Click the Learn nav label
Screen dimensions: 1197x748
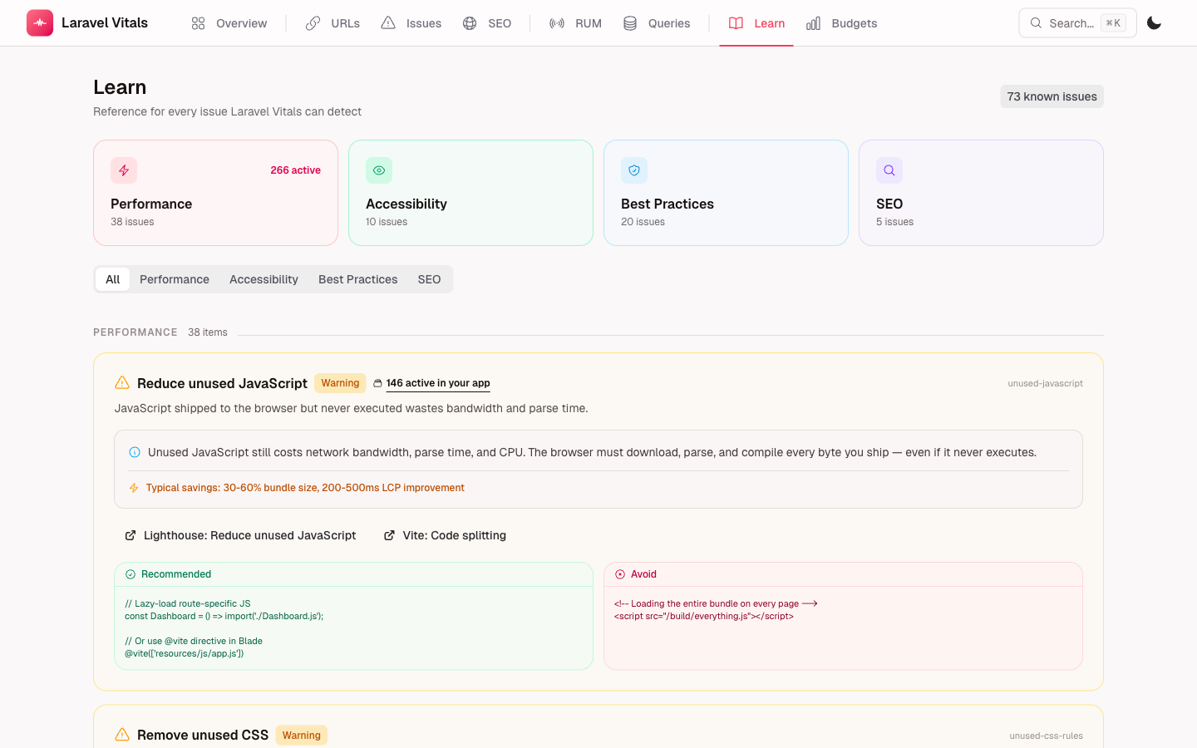coord(770,23)
